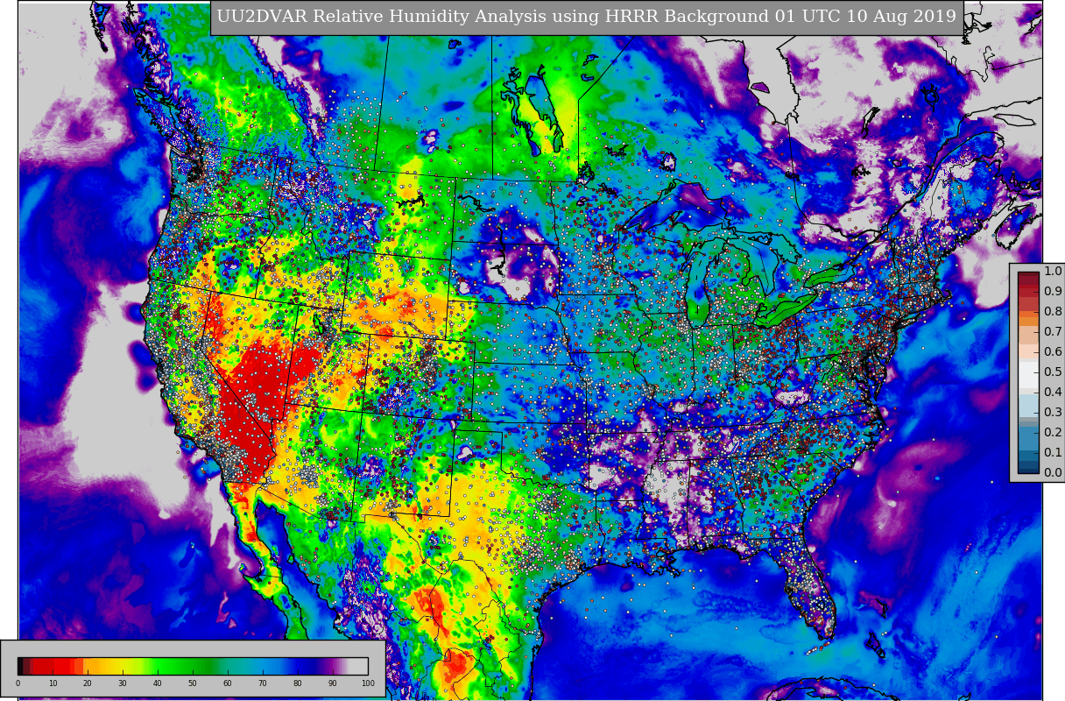Click the "0.0" label on vertical colorbar
1065x701 pixels.
point(1053,473)
